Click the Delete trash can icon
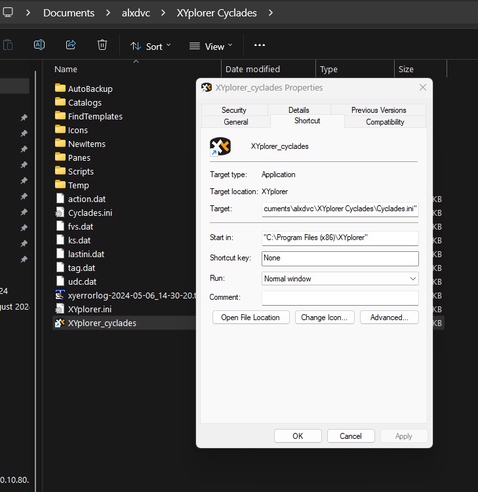Screen dimensions: 478x492 (102, 45)
